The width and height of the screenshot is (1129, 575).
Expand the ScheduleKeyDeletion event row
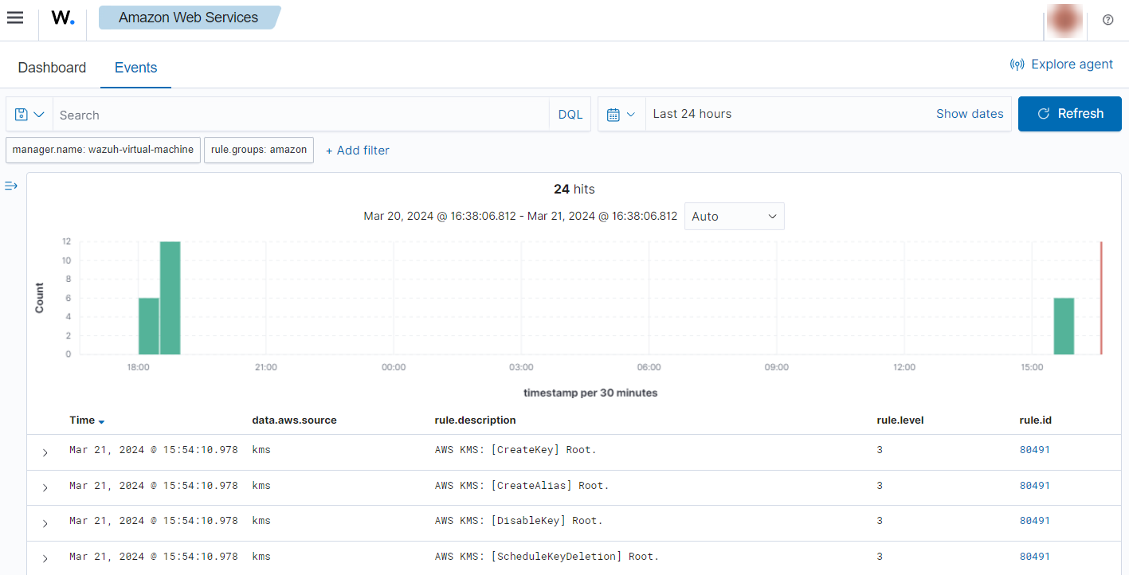(45, 558)
